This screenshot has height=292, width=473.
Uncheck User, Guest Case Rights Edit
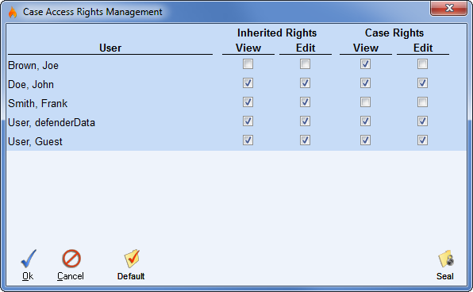[422, 140]
